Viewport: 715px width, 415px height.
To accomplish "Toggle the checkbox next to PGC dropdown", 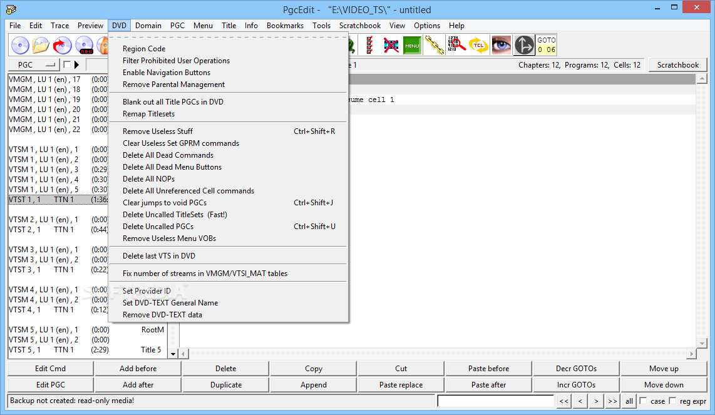I will click(67, 64).
